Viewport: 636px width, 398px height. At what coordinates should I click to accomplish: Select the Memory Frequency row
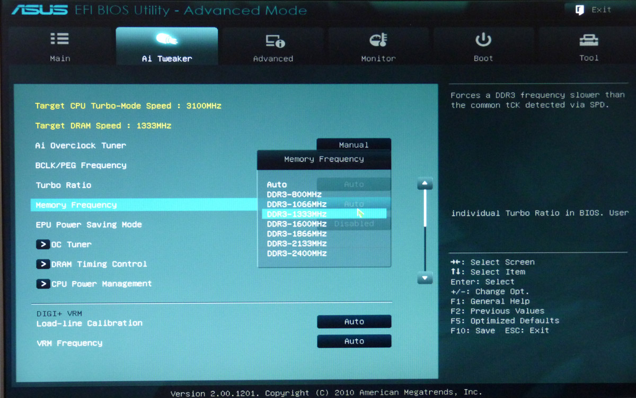[144, 205]
